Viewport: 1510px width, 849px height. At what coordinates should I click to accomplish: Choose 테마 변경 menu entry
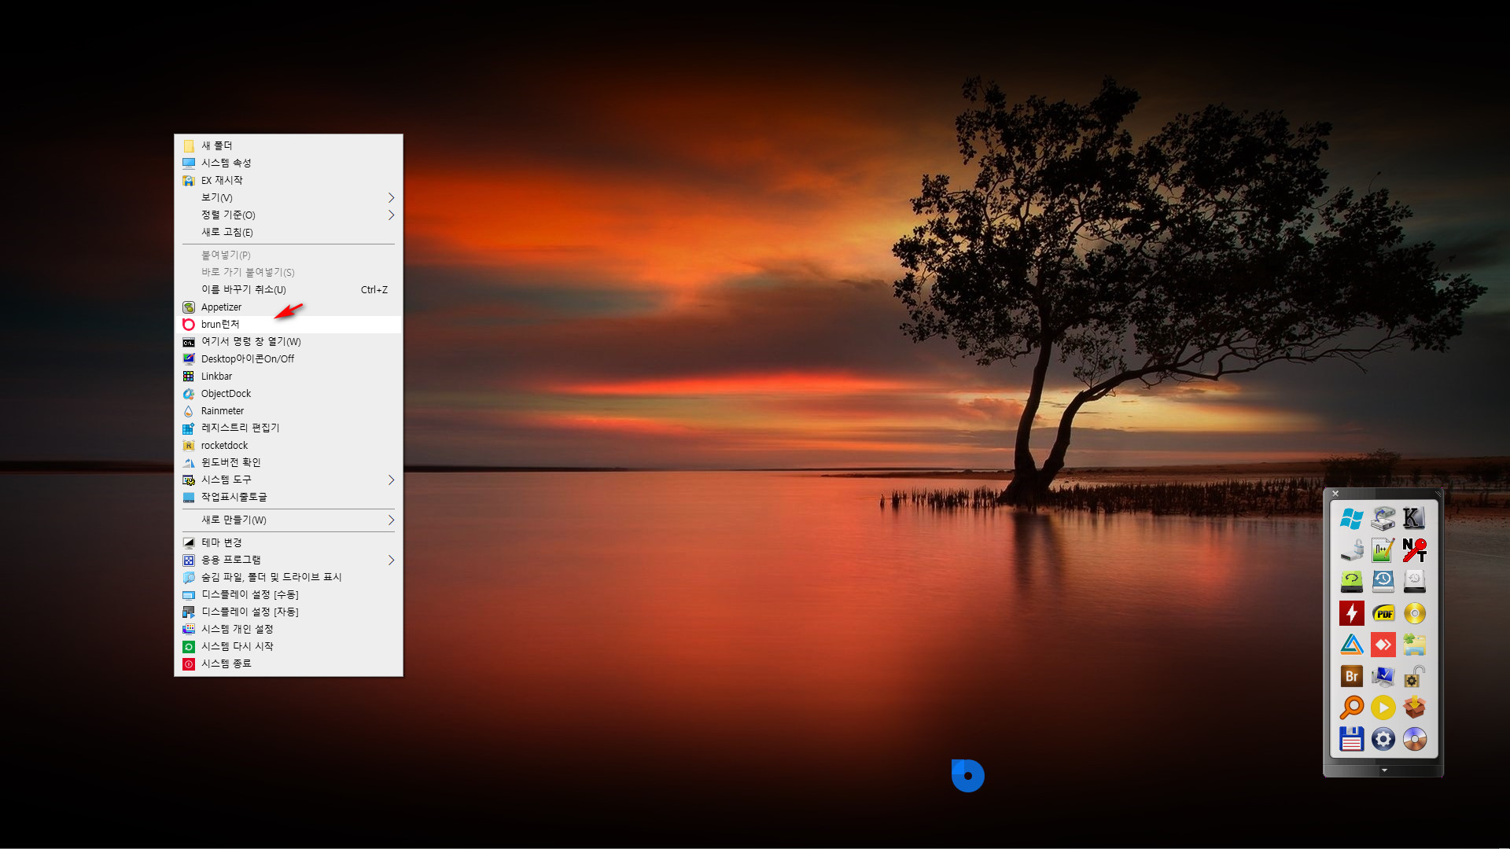point(289,542)
